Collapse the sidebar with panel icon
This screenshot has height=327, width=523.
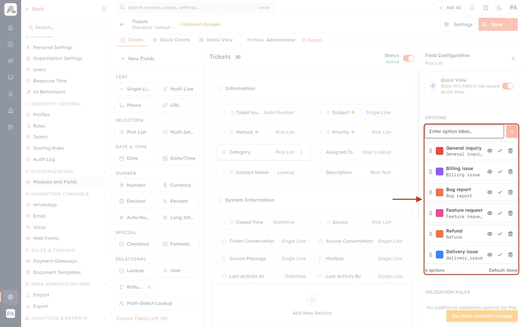[x=104, y=9]
